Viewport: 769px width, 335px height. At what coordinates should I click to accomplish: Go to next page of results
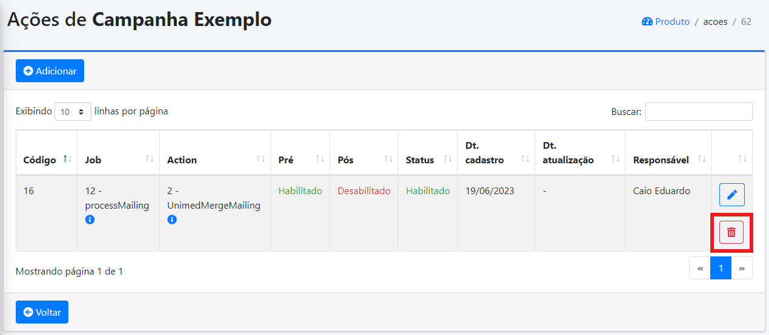742,268
